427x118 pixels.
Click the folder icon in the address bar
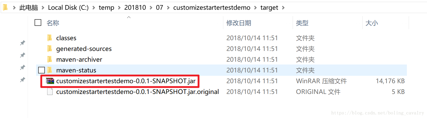5,7
